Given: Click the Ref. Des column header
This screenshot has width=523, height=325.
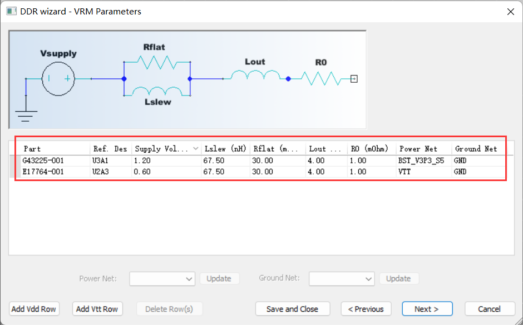Looking at the screenshot, I should coord(110,149).
